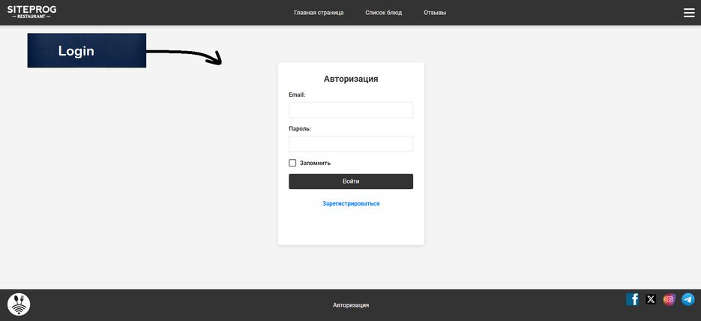Open the Список блюд menu item

point(384,13)
